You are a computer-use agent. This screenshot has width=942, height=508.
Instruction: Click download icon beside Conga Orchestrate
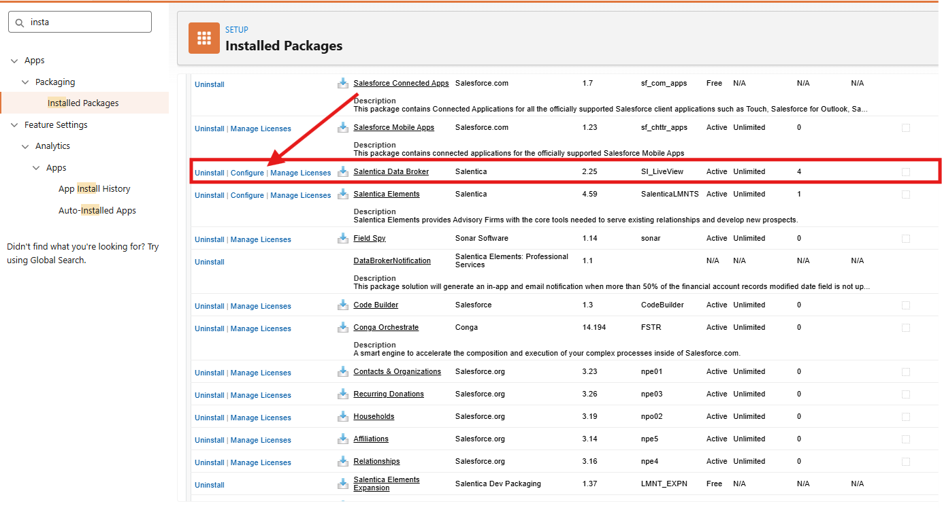coord(343,328)
